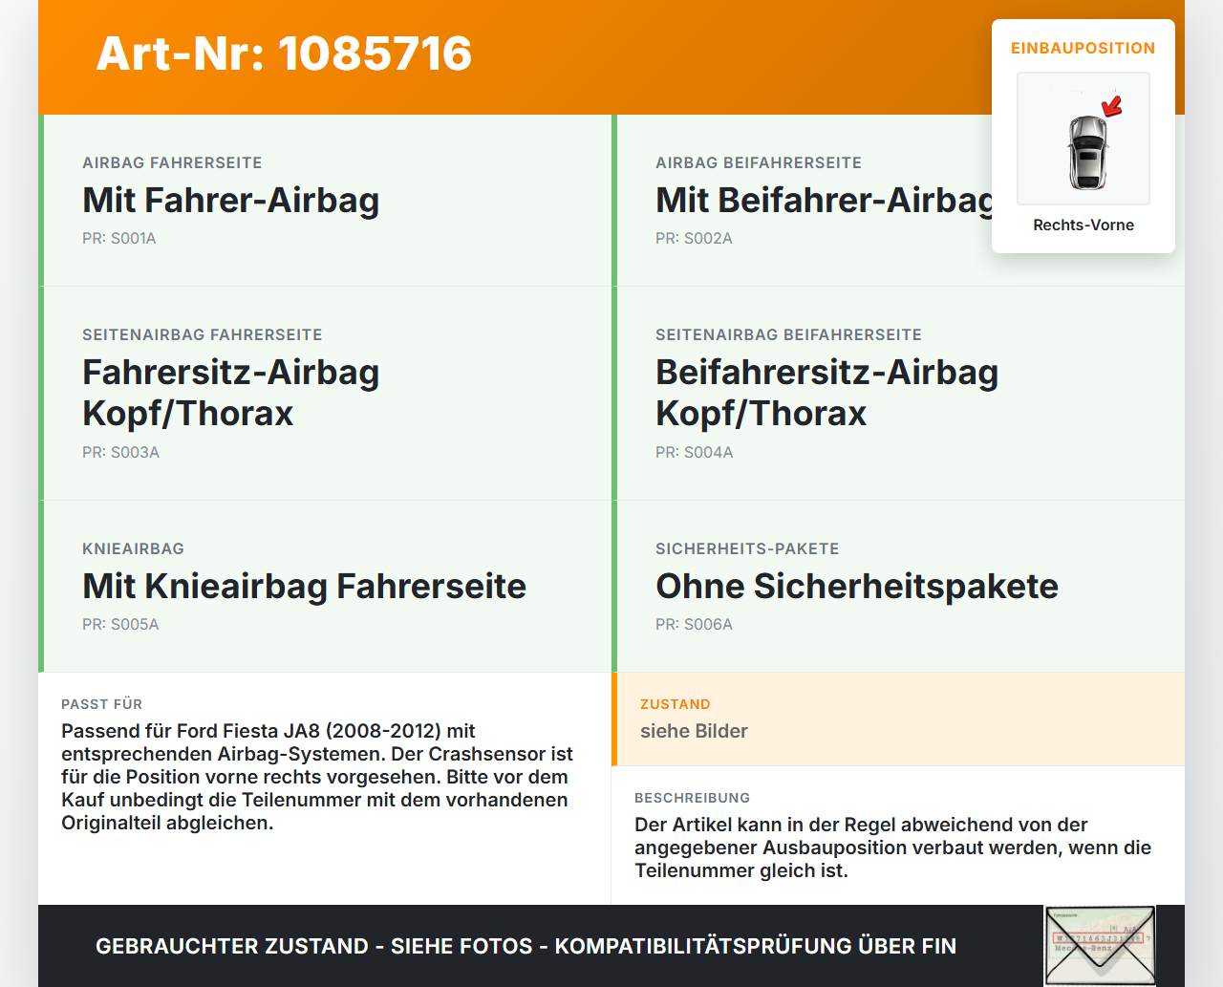This screenshot has height=987, width=1223.
Task: Click the code "PR: S001A"
Action: click(x=119, y=238)
